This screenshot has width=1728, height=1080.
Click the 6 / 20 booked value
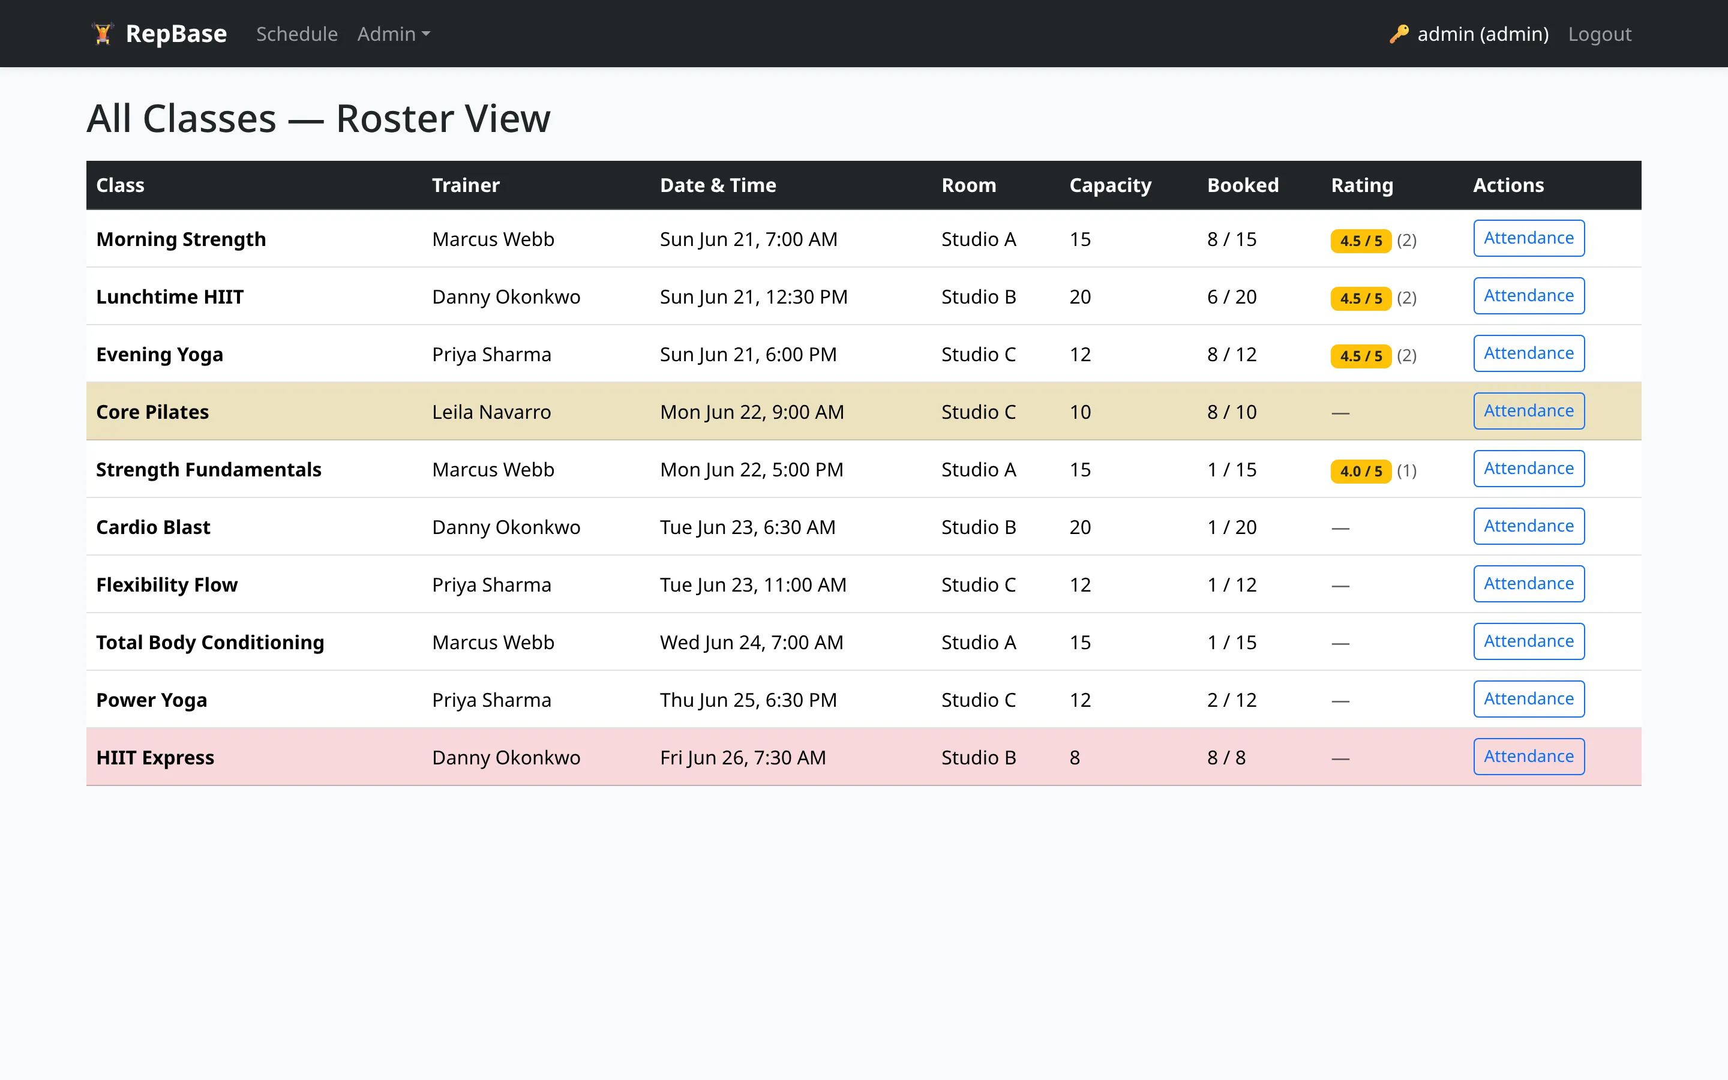[x=1232, y=296]
